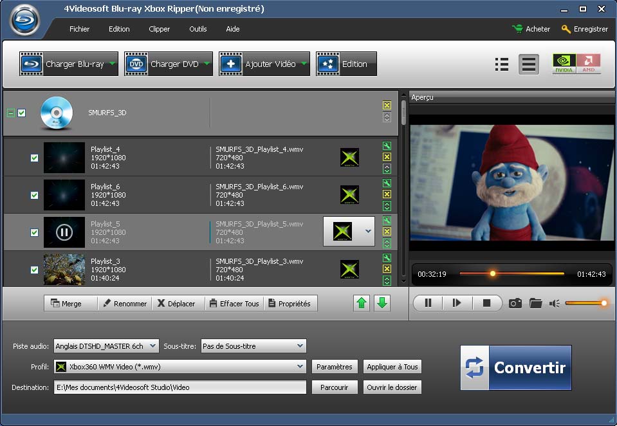The width and height of the screenshot is (617, 426).
Task: Remove Playlist_4 with yellow X icon
Action: (387, 157)
